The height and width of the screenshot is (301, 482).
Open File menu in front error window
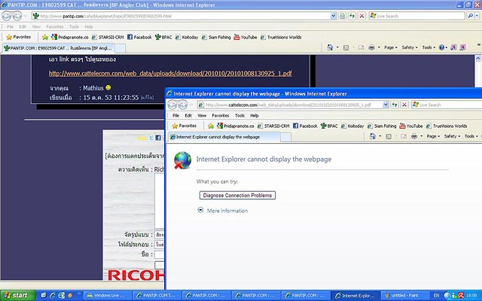coord(175,115)
